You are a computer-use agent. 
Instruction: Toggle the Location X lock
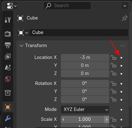coord(113,57)
